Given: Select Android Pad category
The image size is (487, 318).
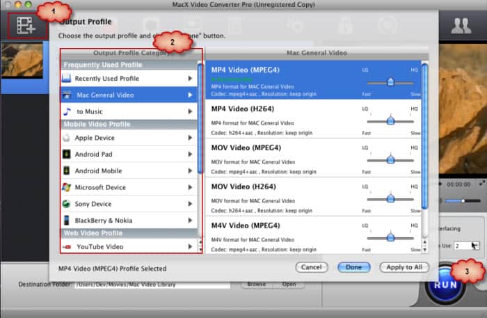Looking at the screenshot, I should pos(129,154).
